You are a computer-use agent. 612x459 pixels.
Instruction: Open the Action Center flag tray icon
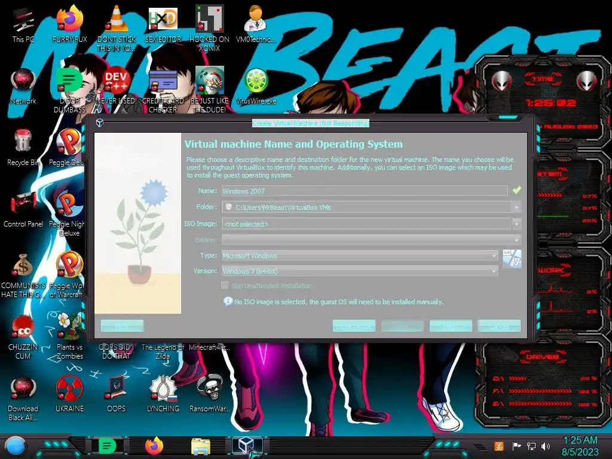pos(516,446)
